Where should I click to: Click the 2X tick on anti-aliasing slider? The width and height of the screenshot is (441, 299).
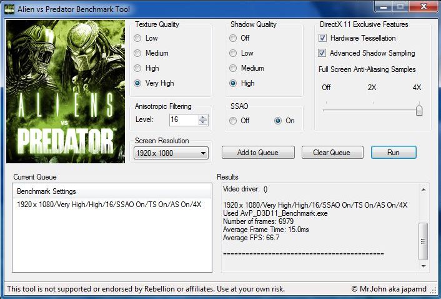tap(373, 103)
